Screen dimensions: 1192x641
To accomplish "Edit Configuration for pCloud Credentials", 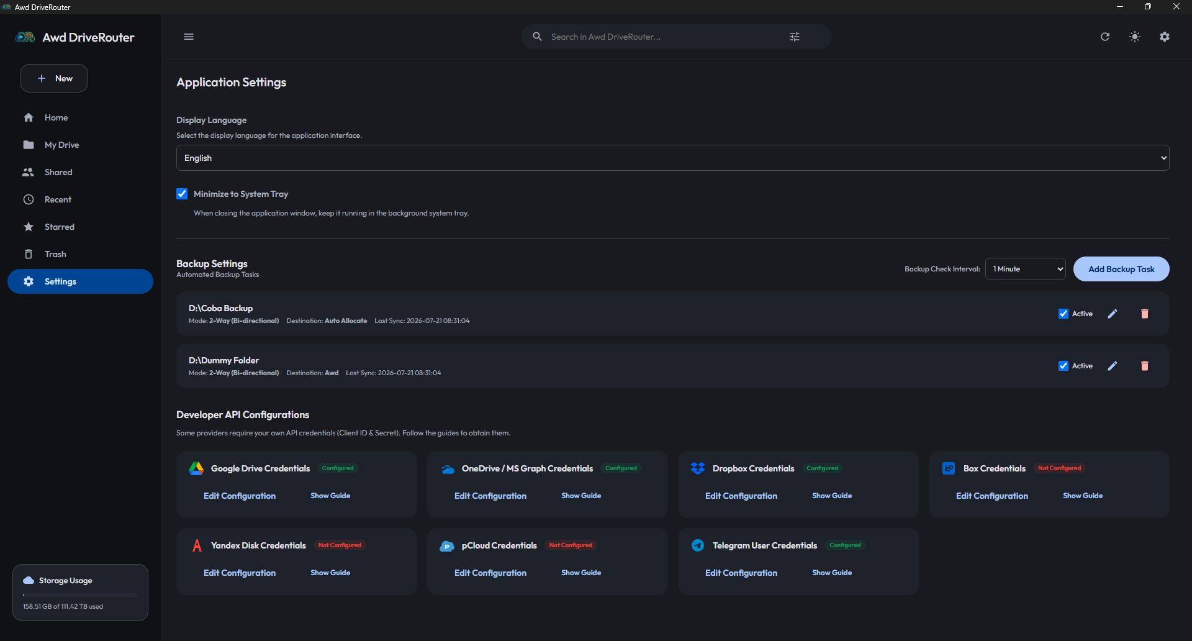I will 490,573.
